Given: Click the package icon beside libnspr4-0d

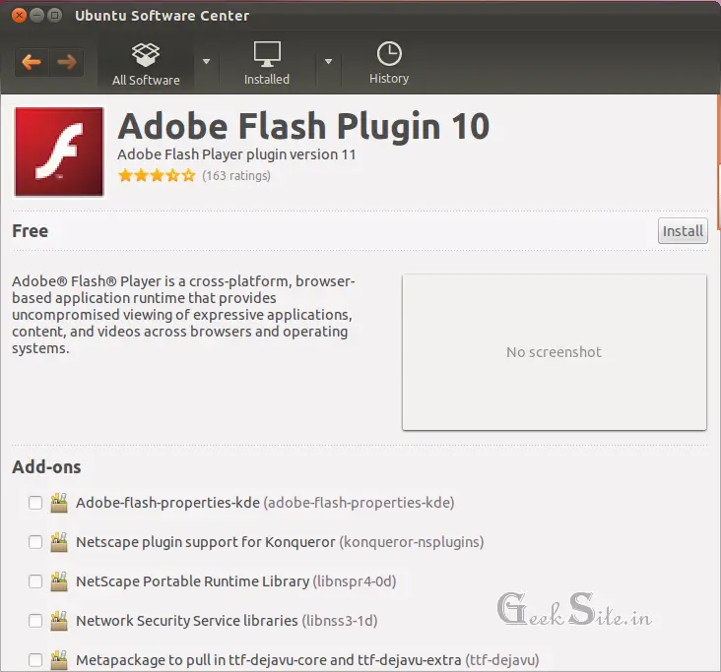Looking at the screenshot, I should point(59,581).
